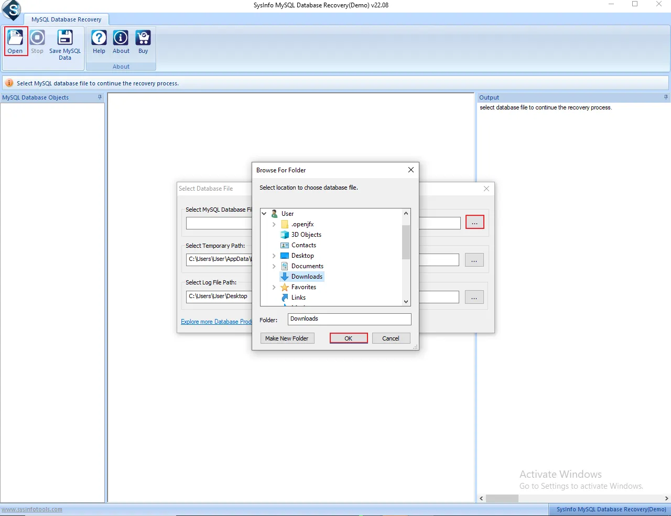The height and width of the screenshot is (516, 671).
Task: Click the Buy cart icon
Action: pos(143,41)
